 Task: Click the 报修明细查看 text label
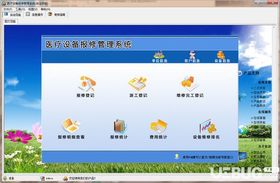pos(71,137)
